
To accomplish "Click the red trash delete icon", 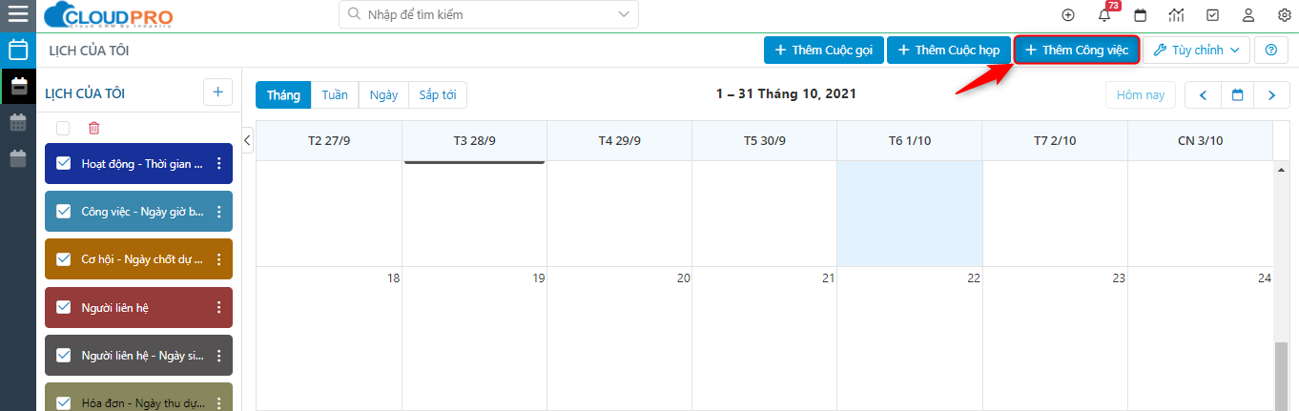I will coord(93,128).
